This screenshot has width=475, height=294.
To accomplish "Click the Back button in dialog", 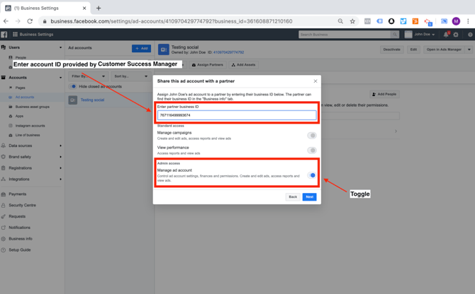I will [x=293, y=197].
